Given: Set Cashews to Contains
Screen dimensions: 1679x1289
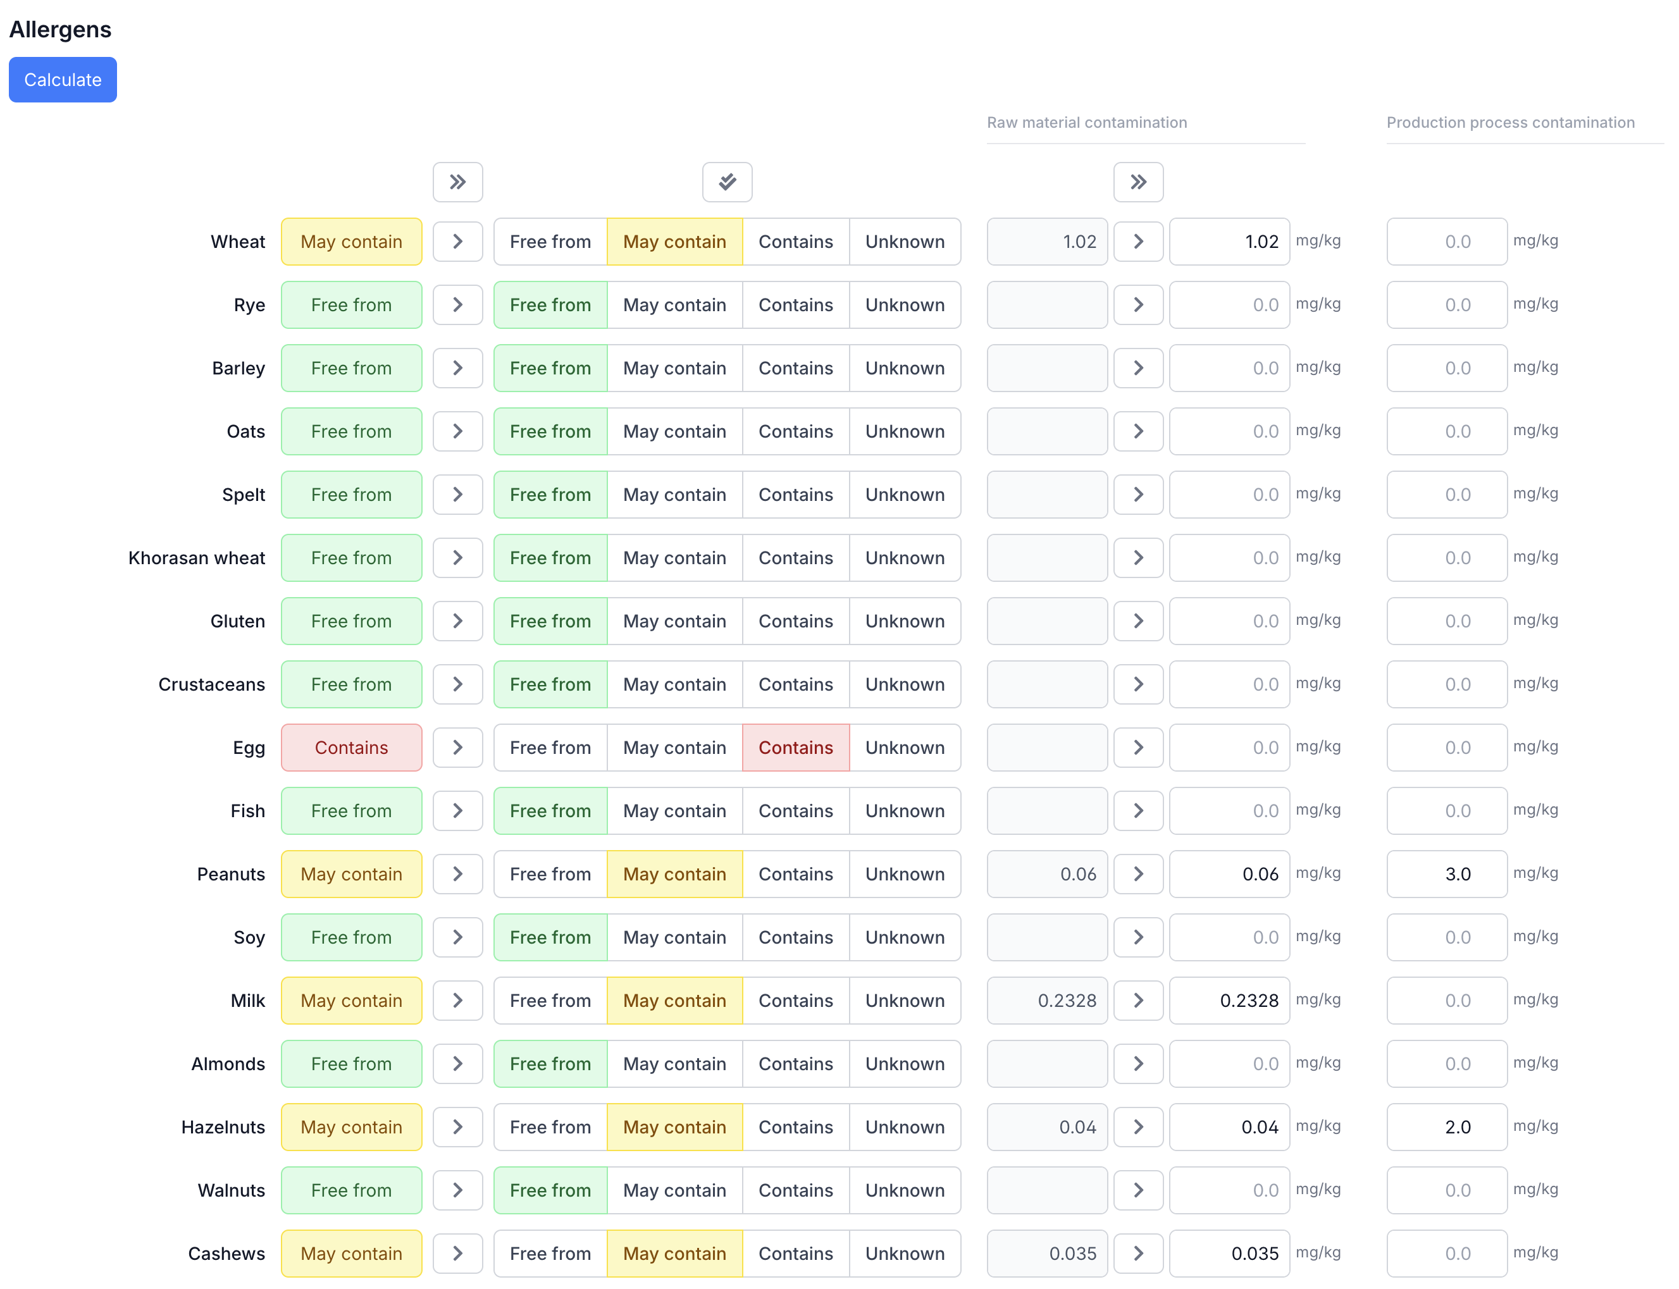Looking at the screenshot, I should click(795, 1254).
